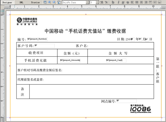Toggle strikethrough formatting

(128, 2)
